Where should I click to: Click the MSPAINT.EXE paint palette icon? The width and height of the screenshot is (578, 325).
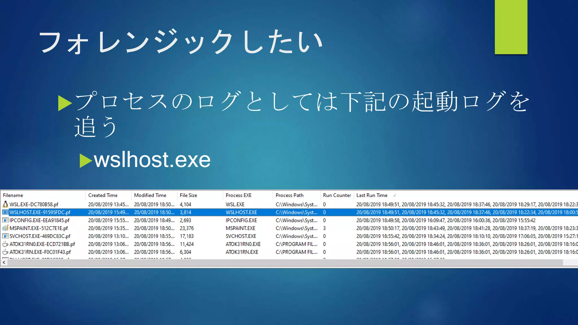[5, 228]
